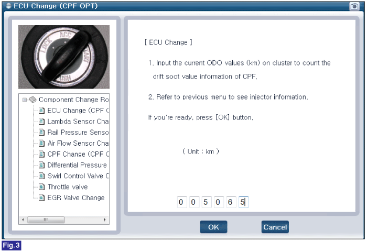Click the Component Change Routine folder icon
This screenshot has width=367, height=252.
pos(33,100)
